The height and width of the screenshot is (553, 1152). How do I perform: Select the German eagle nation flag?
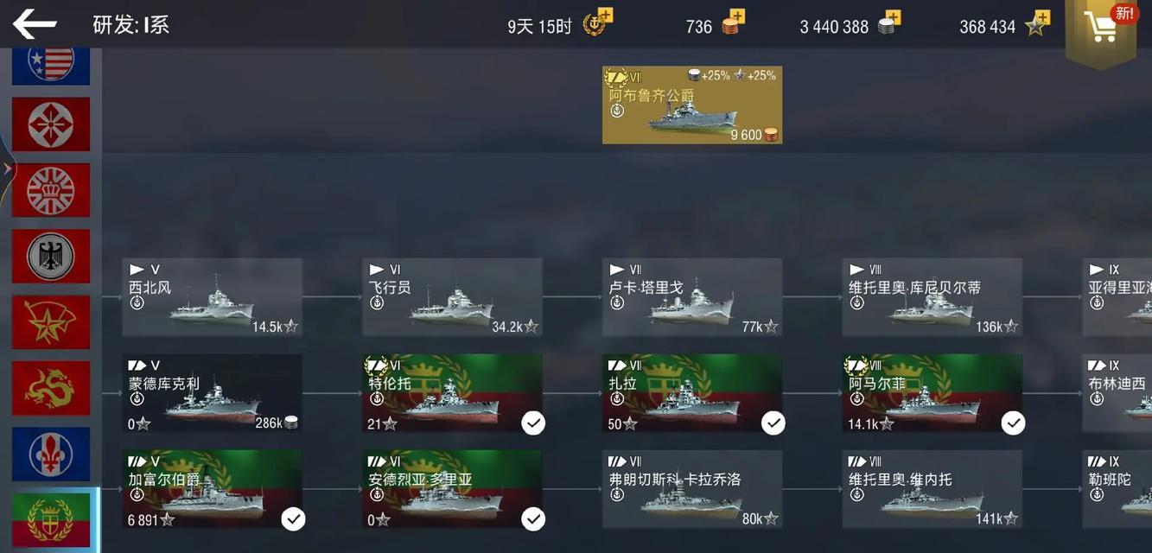click(51, 257)
